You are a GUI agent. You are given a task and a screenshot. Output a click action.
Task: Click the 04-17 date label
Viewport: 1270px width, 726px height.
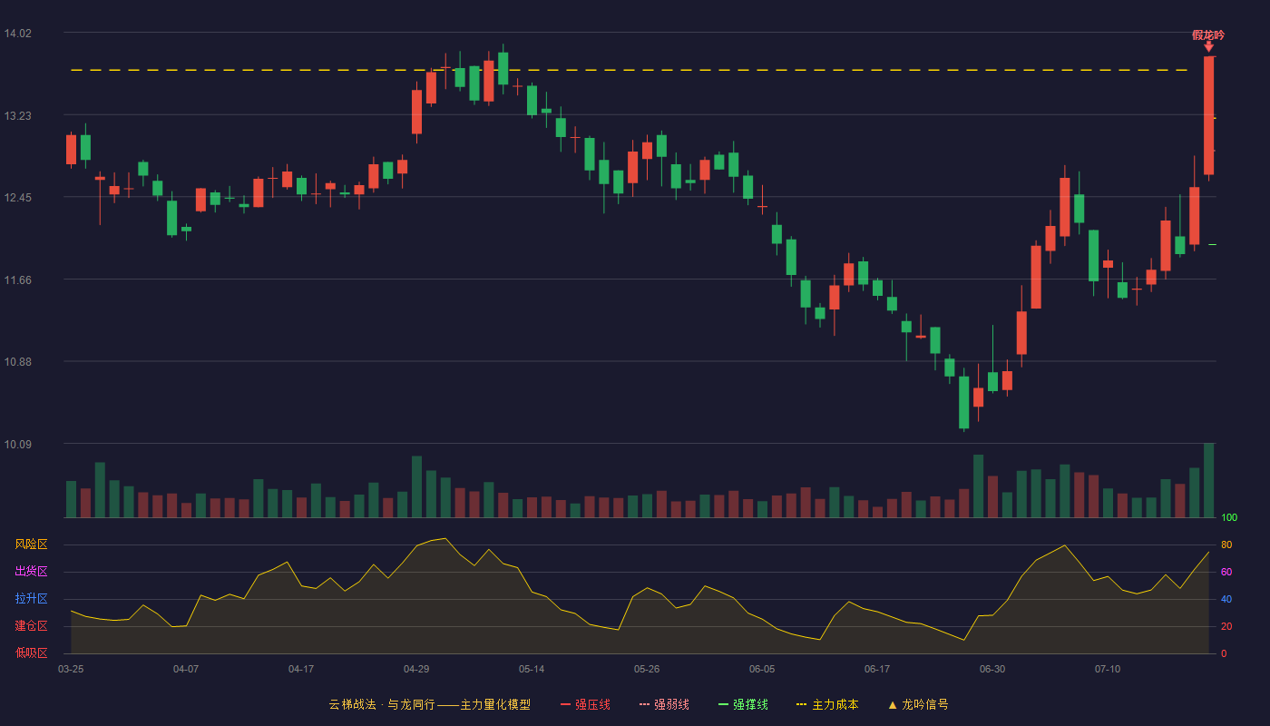click(301, 669)
